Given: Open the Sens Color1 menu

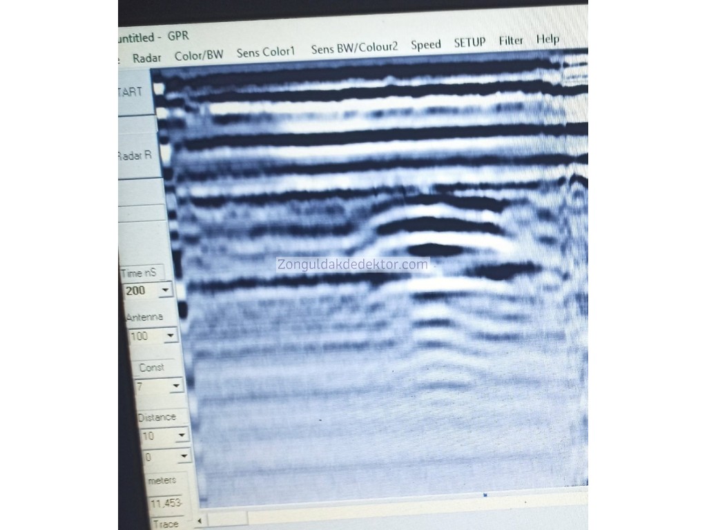Looking at the screenshot, I should pos(266,52).
